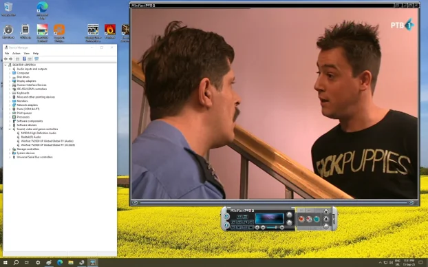Click the blue Help icon in Device Manager toolbar

point(24,58)
